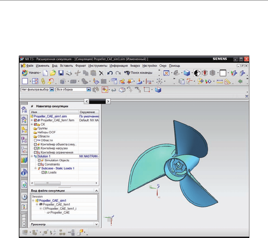The height and width of the screenshot is (238, 268).
Task: Click Поиск команды command finder
Action: point(138,73)
